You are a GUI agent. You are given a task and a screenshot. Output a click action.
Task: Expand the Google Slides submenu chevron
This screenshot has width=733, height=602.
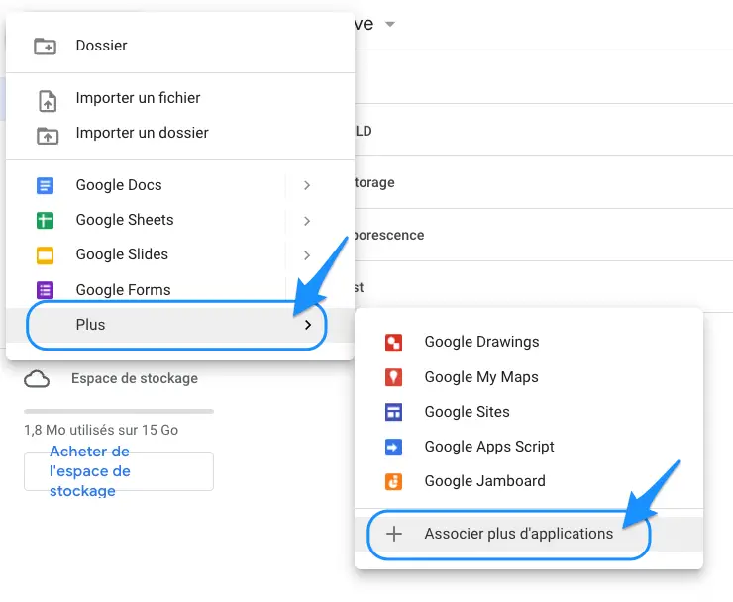coord(307,255)
